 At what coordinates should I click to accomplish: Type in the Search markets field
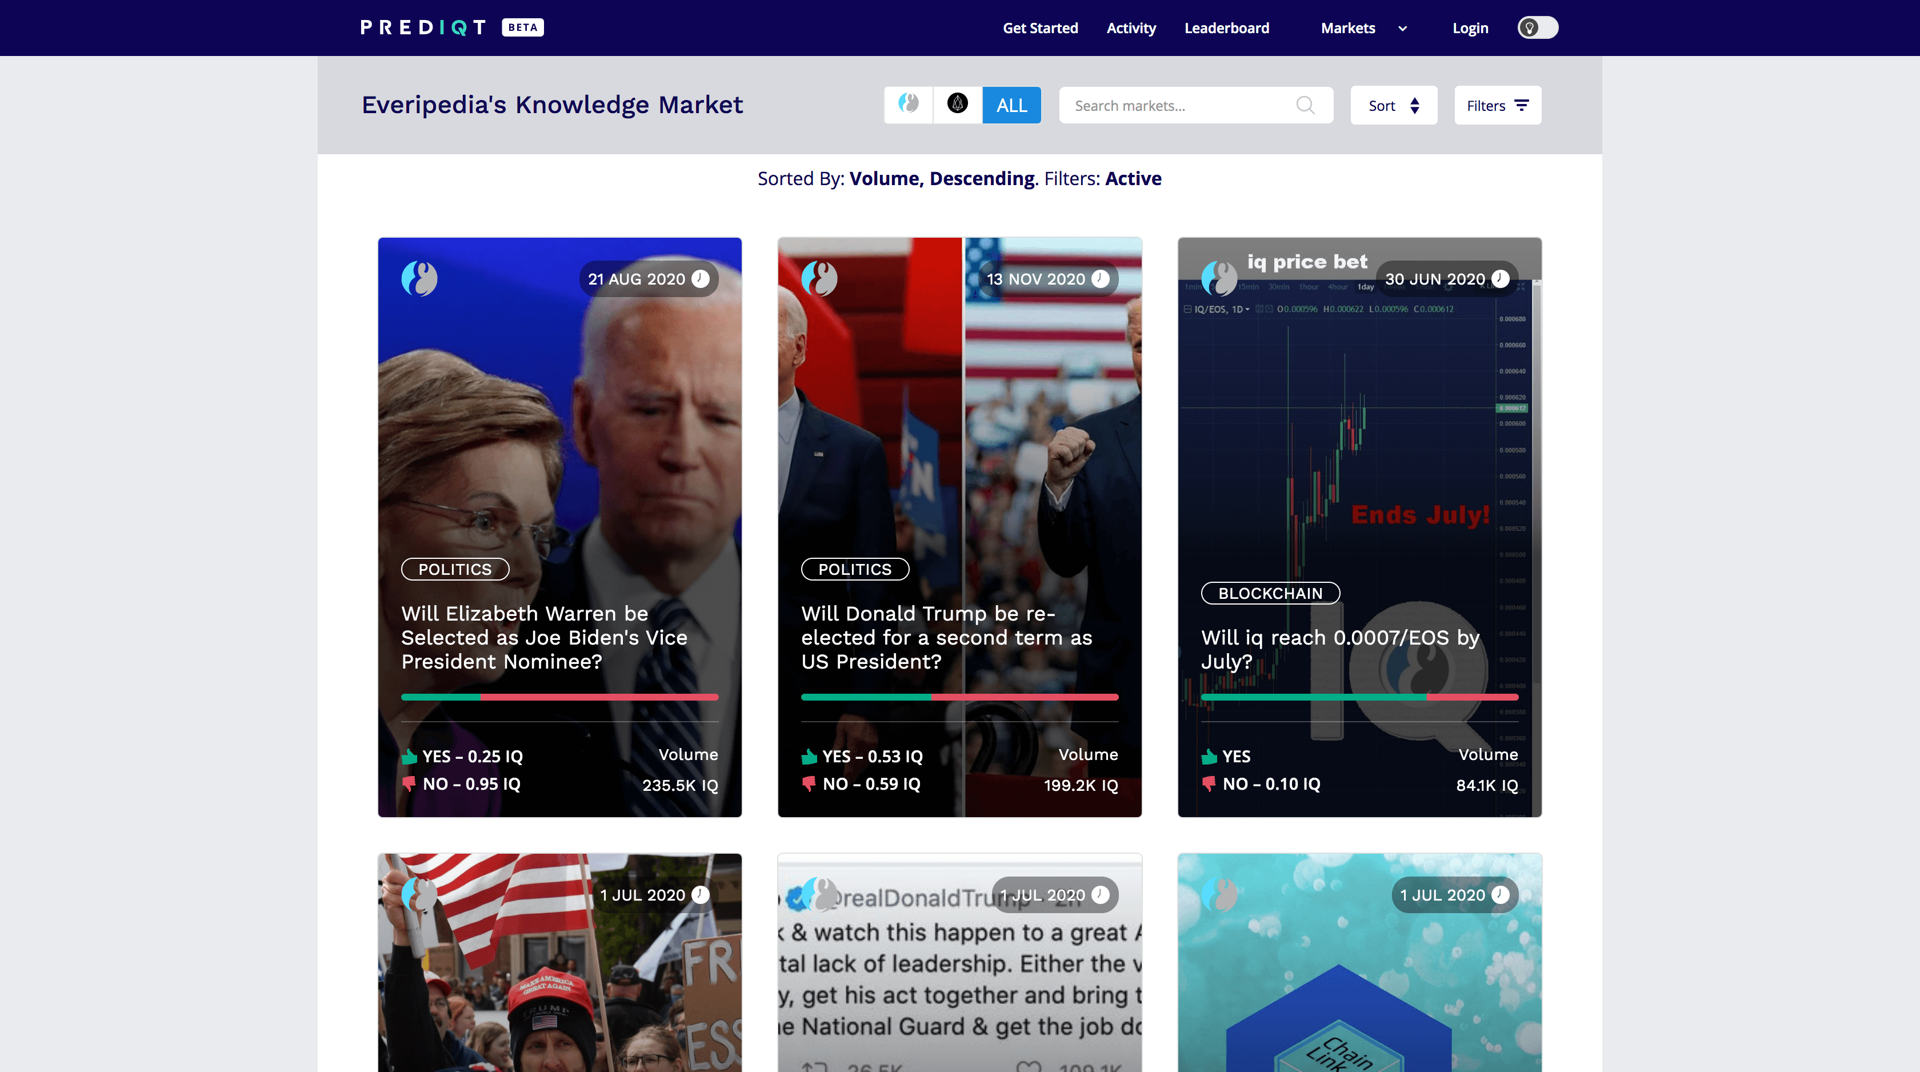point(1178,105)
